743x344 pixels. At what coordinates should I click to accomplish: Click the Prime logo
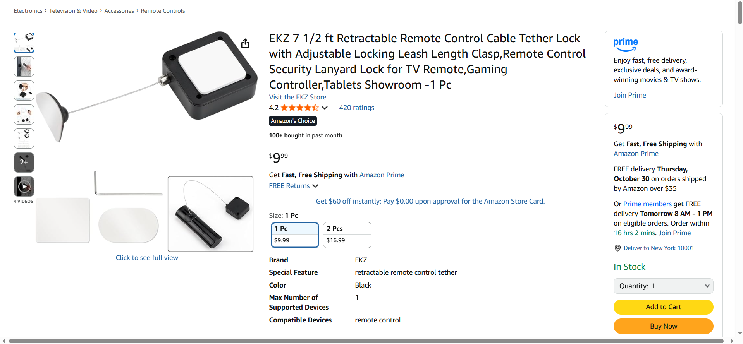(625, 44)
